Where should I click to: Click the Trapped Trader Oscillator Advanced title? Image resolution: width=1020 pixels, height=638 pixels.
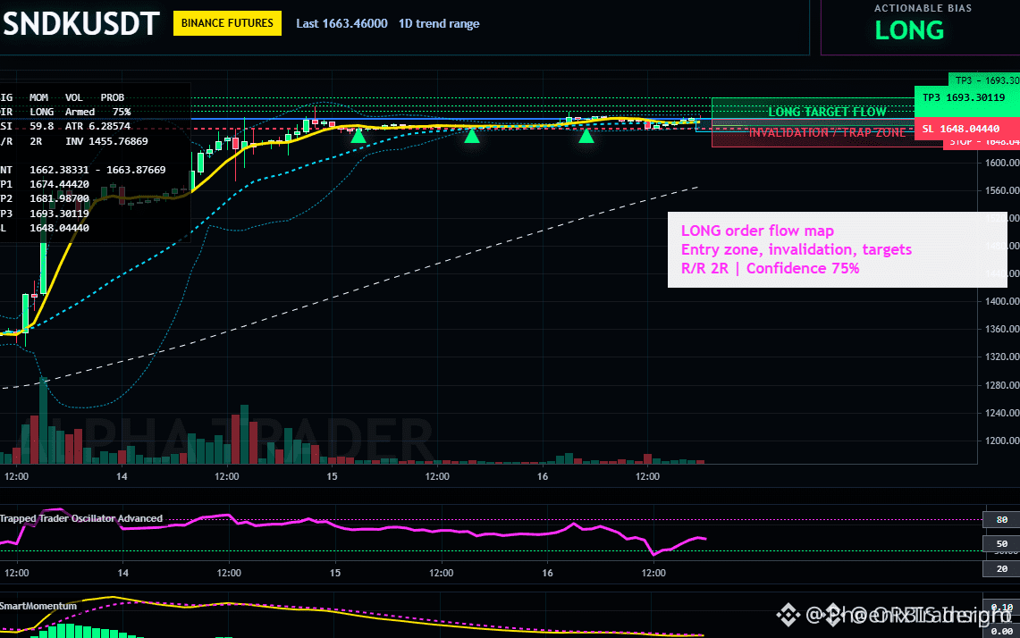(x=81, y=518)
